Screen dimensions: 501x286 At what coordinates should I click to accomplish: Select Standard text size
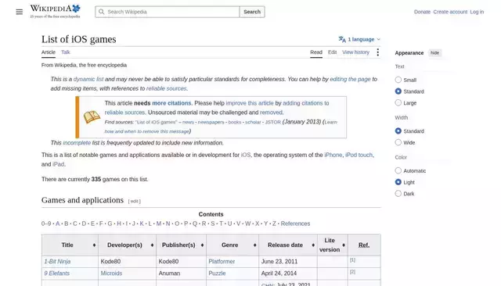coord(398,91)
